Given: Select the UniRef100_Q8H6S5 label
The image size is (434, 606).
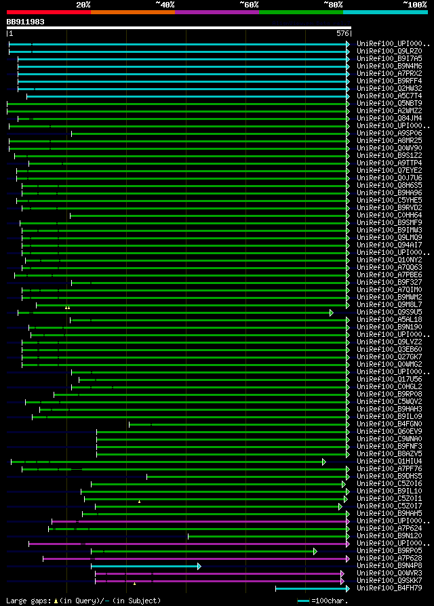Looking at the screenshot, I should [x=389, y=186].
